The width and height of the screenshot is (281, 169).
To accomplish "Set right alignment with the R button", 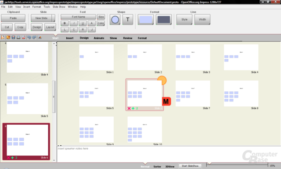I will tap(83, 29).
